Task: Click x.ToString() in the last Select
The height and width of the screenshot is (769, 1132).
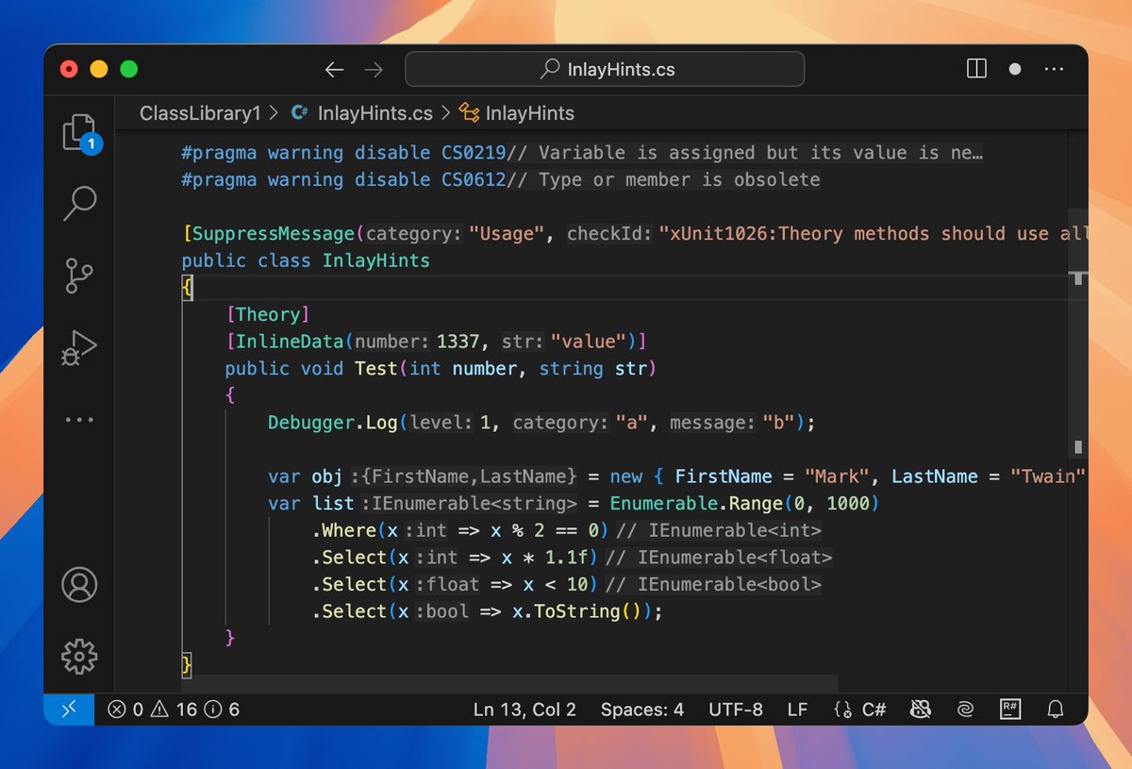Action: click(x=577, y=611)
